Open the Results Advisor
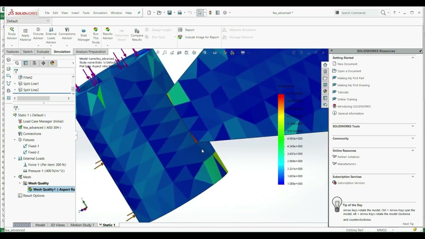Image resolution: width=425 pixels, height=239 pixels. [108, 34]
